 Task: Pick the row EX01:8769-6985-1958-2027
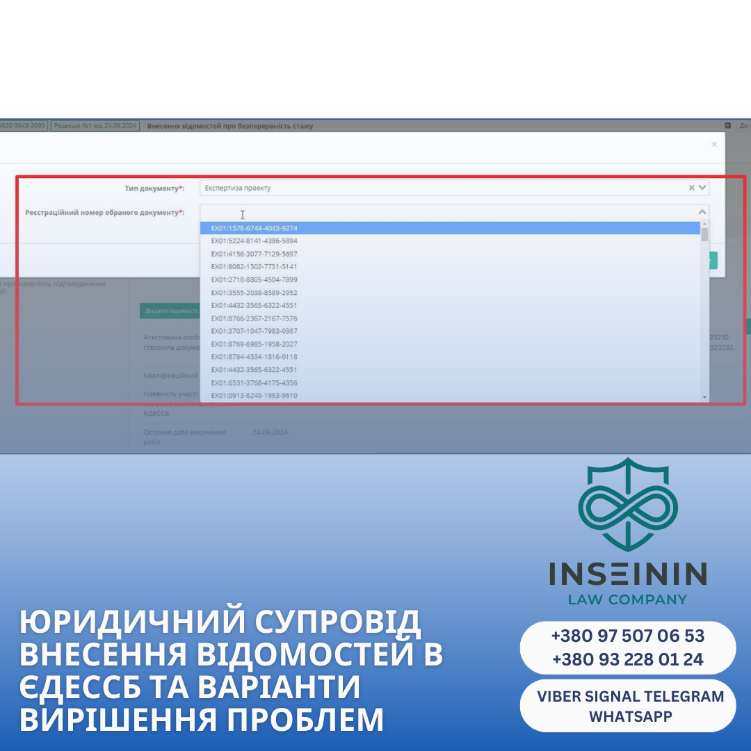450,344
